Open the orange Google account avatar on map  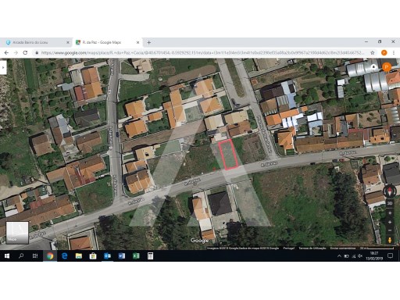point(387,67)
